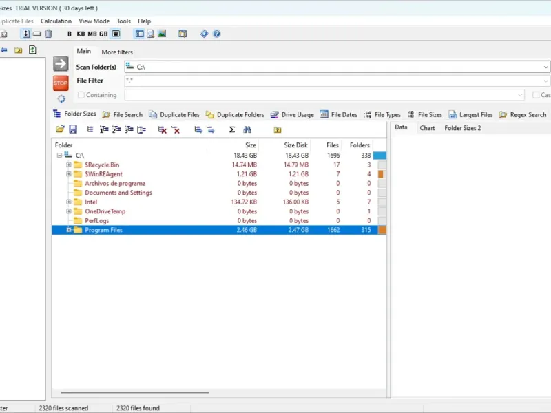The height and width of the screenshot is (413, 551).
Task: Toggle the up-down arrow sort icon in toolbar
Action: (x=26, y=34)
